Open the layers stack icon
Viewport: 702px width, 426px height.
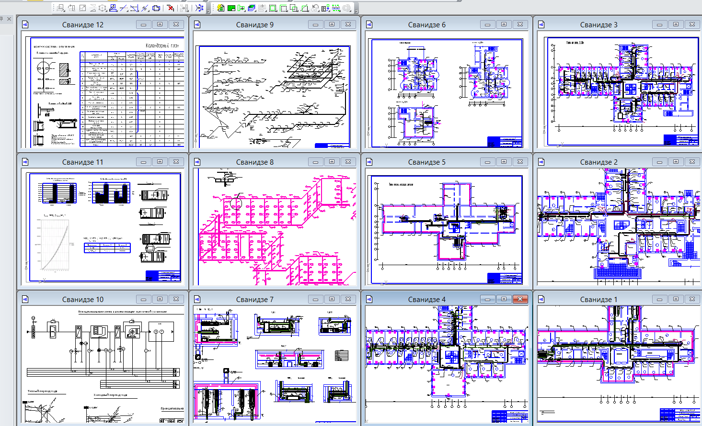point(251,8)
